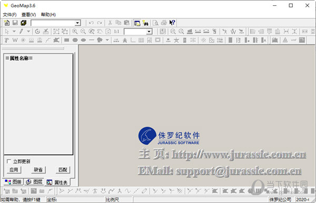
Task: Select the arrow pointer tool
Action: pos(7,32)
